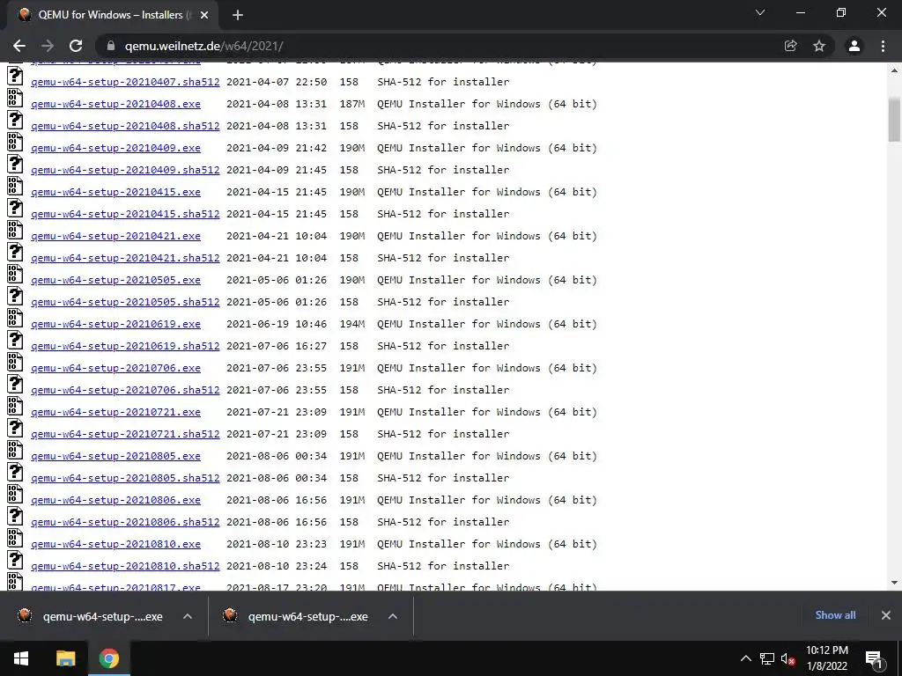Select the QEMU for Windows – Installers tab

point(114,16)
